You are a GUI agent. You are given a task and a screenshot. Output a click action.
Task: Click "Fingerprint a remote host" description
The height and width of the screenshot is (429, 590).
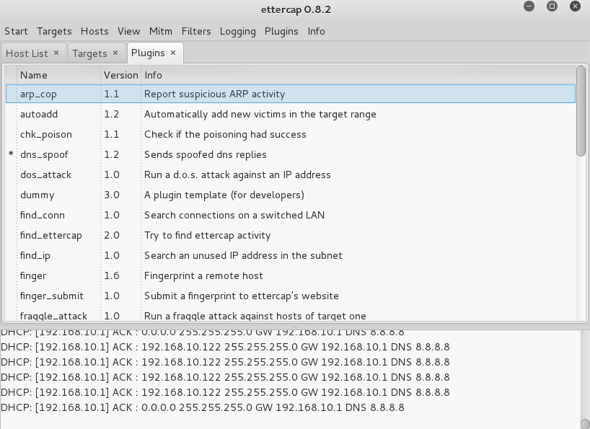pos(203,276)
